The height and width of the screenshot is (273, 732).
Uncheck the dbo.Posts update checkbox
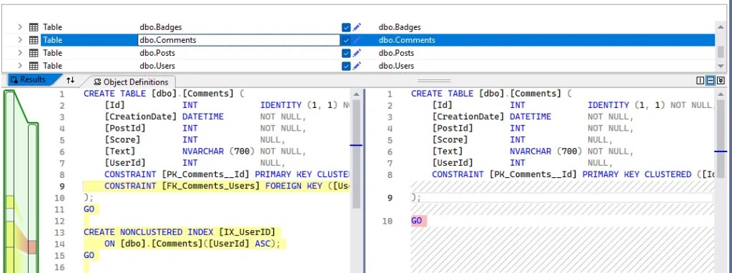(x=346, y=53)
